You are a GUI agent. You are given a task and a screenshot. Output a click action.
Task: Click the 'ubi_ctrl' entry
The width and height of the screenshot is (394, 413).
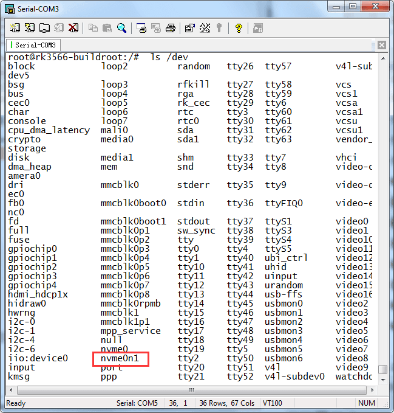286,258
